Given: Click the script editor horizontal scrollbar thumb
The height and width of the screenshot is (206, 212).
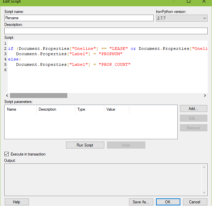Looking at the screenshot, I should [39, 95].
